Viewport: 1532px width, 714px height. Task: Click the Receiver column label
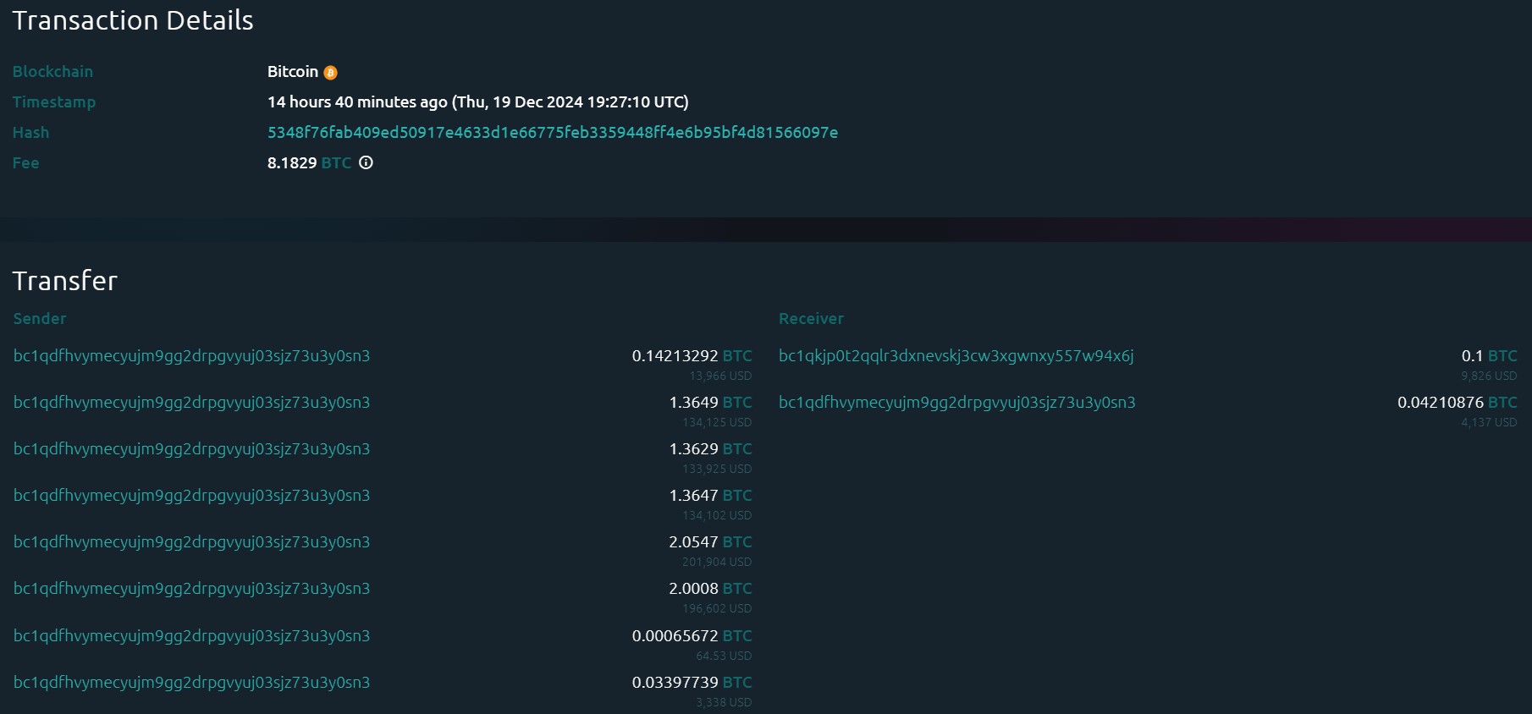coord(811,319)
